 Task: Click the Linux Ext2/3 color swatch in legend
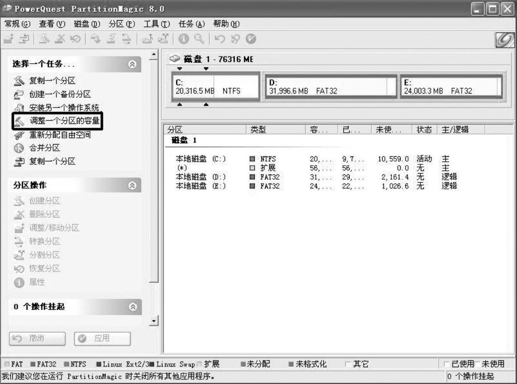click(98, 364)
